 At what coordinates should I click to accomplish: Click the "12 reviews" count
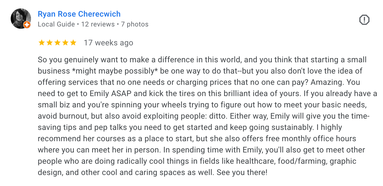(x=98, y=24)
